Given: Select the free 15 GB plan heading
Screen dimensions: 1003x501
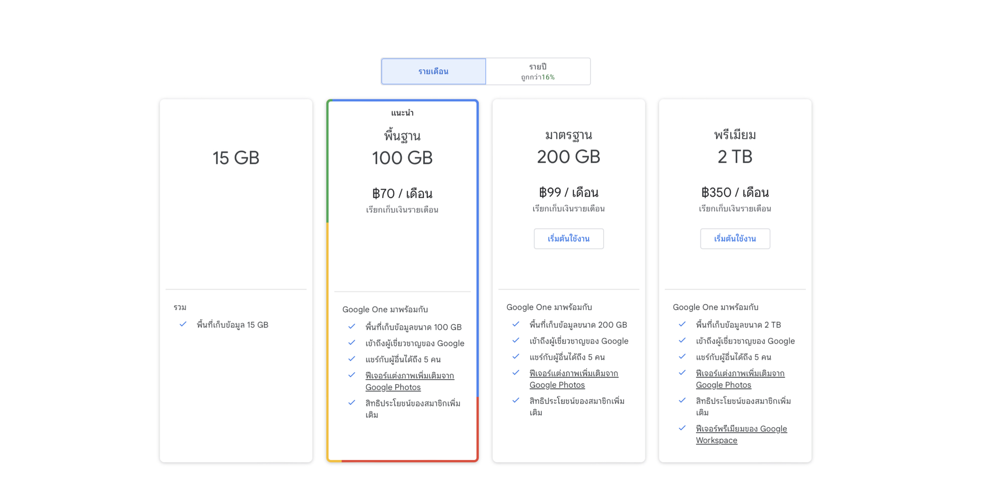Looking at the screenshot, I should (236, 158).
